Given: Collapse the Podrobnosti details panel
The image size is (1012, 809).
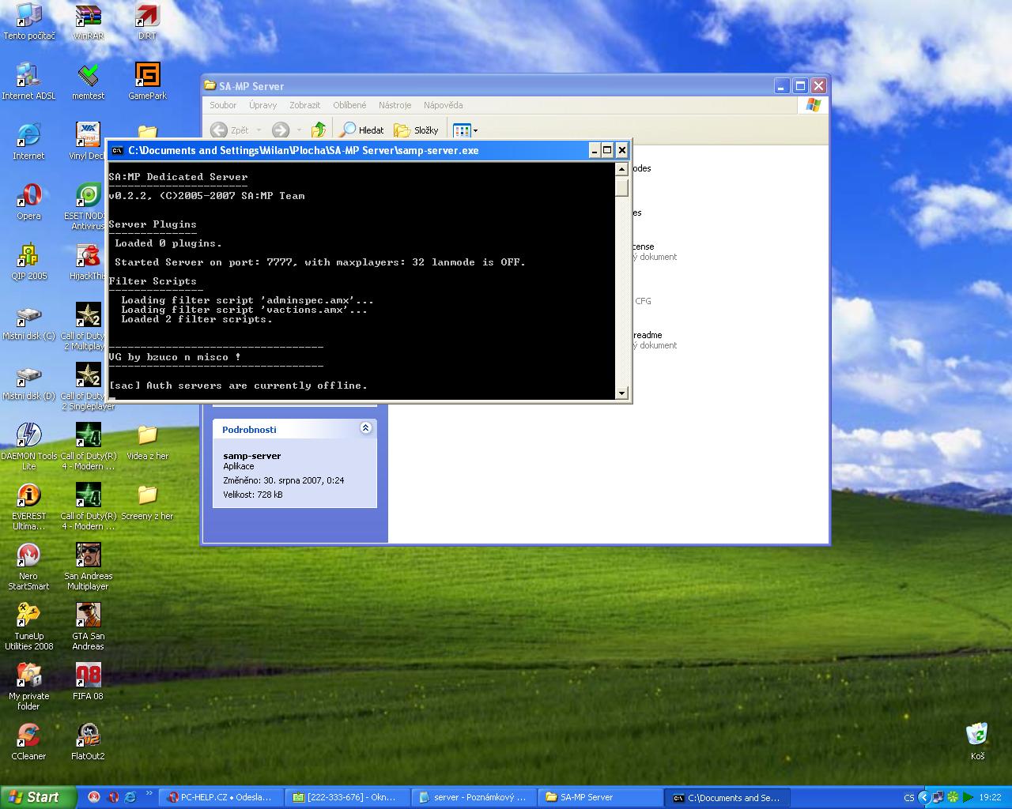Looking at the screenshot, I should [x=365, y=428].
